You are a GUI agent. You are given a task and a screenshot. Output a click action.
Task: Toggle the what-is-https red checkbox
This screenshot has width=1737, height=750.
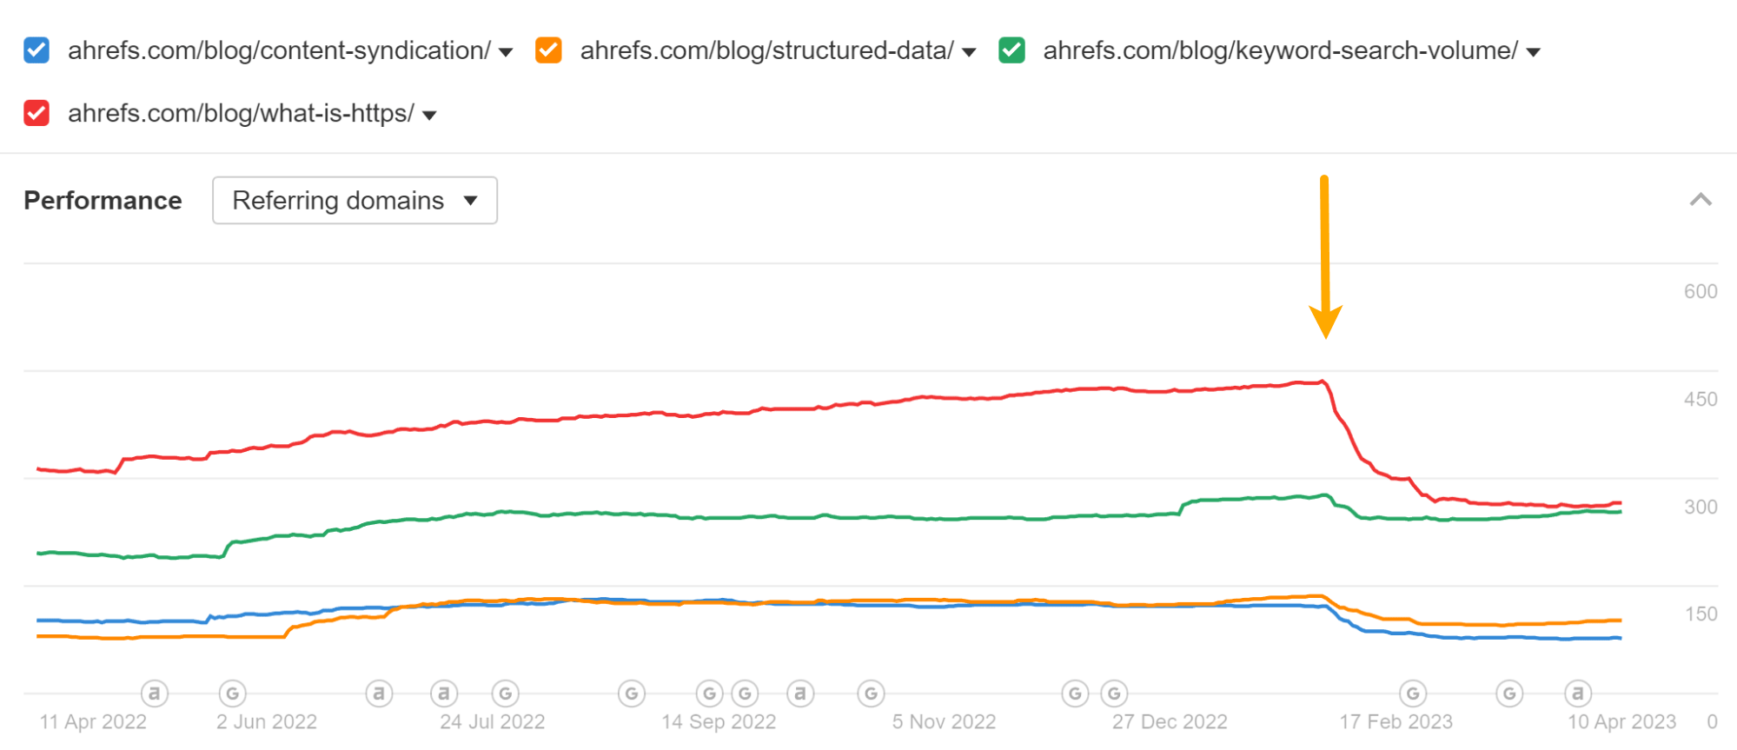point(36,113)
